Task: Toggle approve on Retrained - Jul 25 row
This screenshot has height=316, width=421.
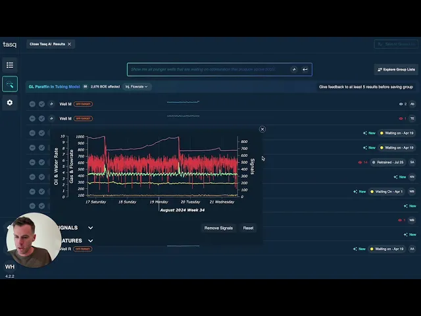Action: (41, 163)
